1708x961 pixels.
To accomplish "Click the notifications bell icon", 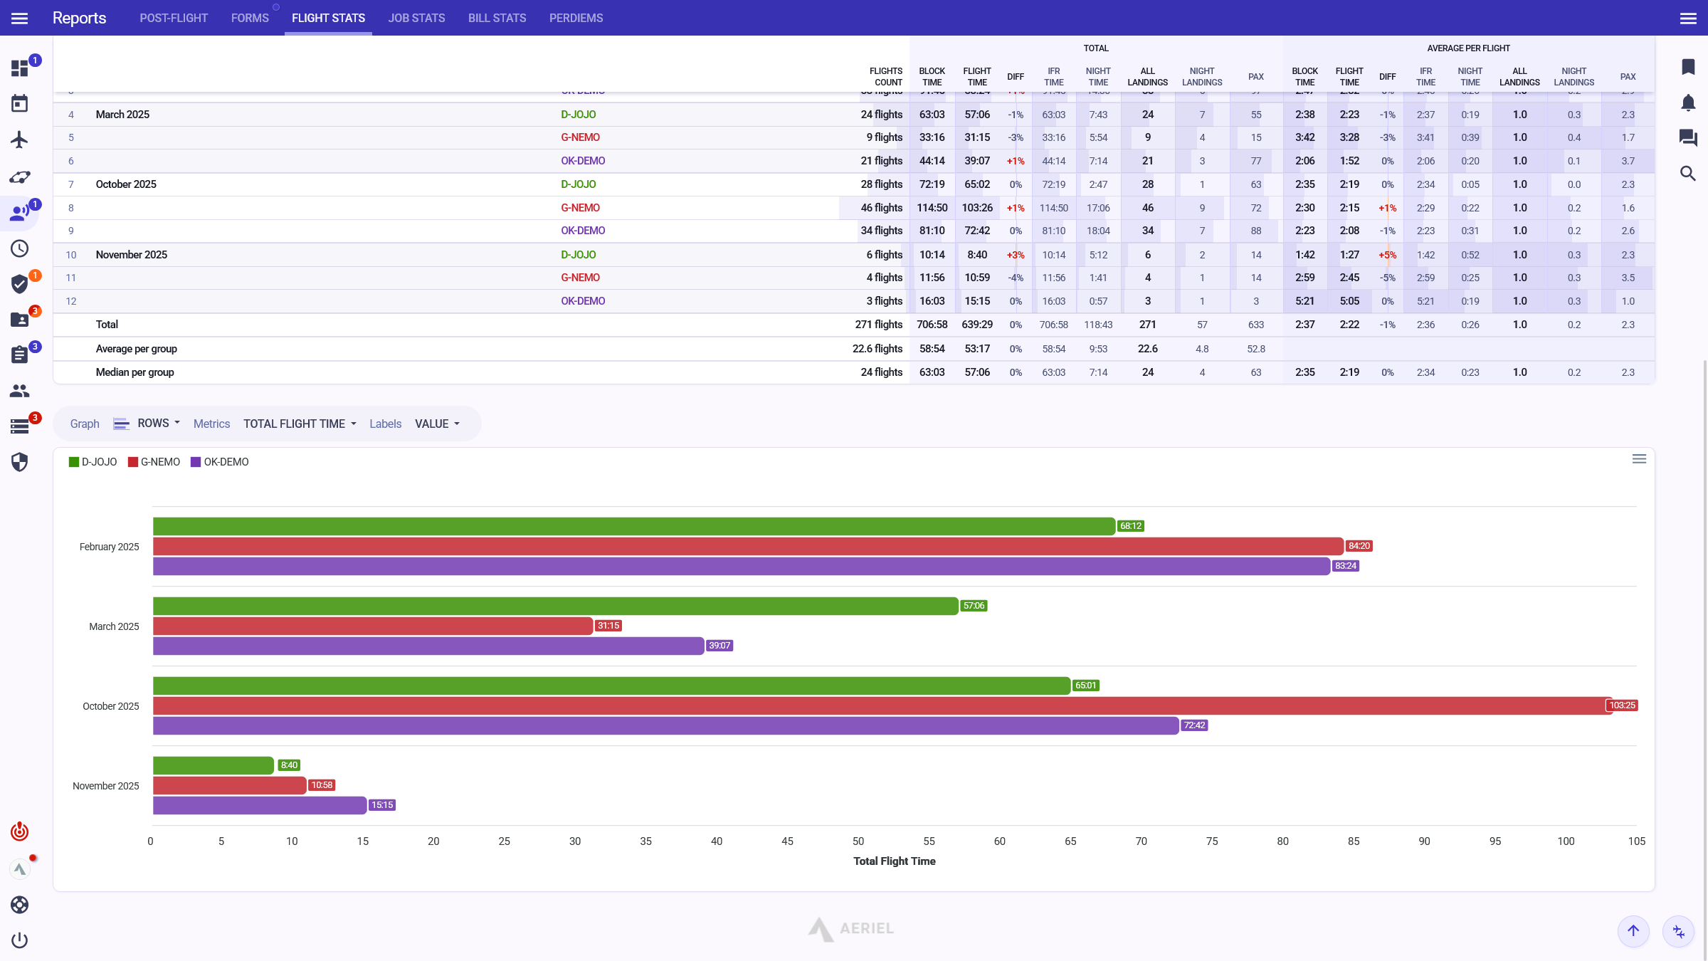I will (1688, 103).
